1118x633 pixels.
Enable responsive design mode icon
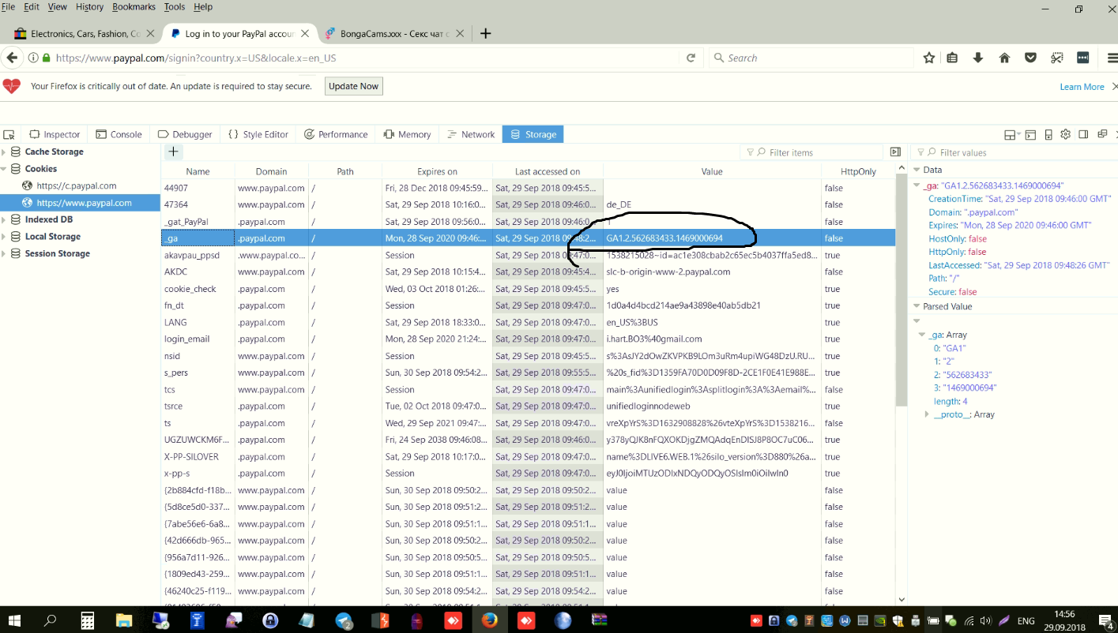pos(1048,135)
